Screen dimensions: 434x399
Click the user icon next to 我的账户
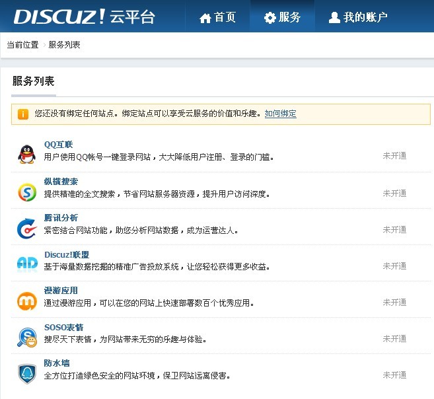(x=334, y=17)
